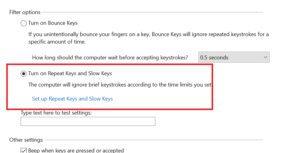
Task: Click the divider line beside Filter options
Action: pos(152,12)
